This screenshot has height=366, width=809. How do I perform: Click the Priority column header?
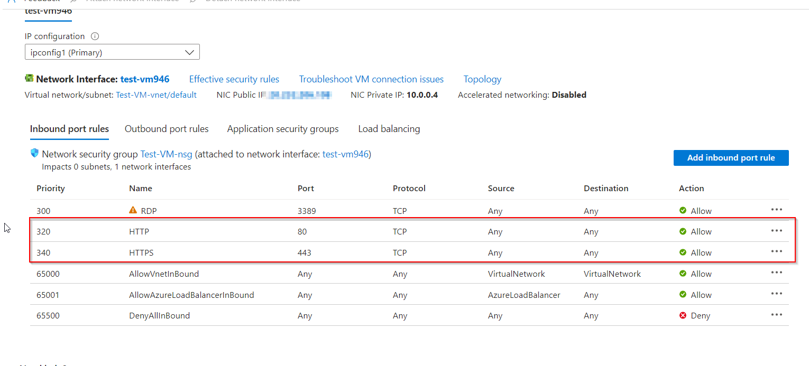click(x=51, y=189)
